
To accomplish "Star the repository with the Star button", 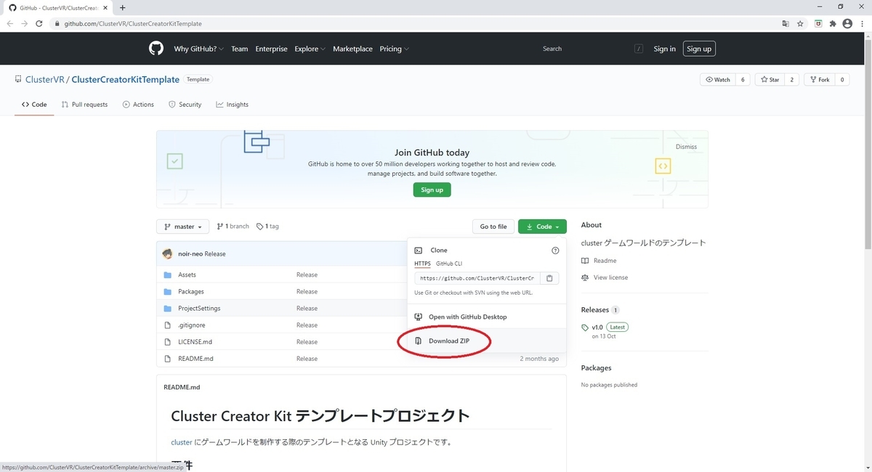I will pyautogui.click(x=770, y=80).
